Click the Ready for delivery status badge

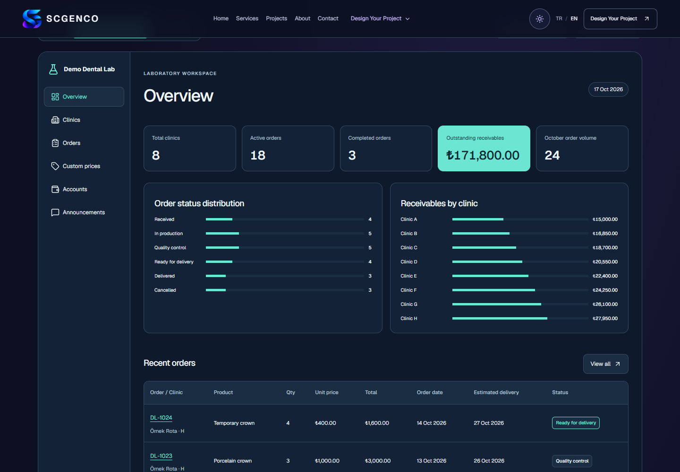click(576, 423)
